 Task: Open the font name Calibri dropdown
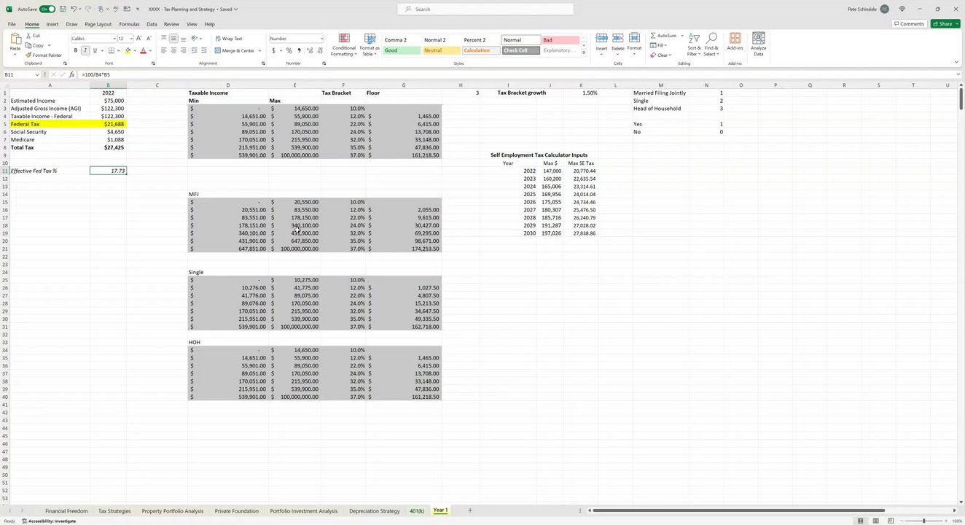point(114,39)
